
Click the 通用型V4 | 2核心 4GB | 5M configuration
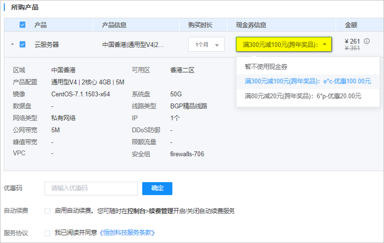pyautogui.click(x=88, y=82)
